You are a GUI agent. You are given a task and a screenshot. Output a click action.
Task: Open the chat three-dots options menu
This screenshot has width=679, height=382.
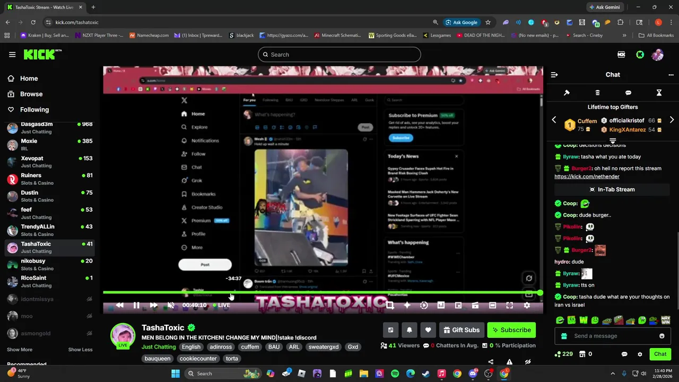pos(671,75)
